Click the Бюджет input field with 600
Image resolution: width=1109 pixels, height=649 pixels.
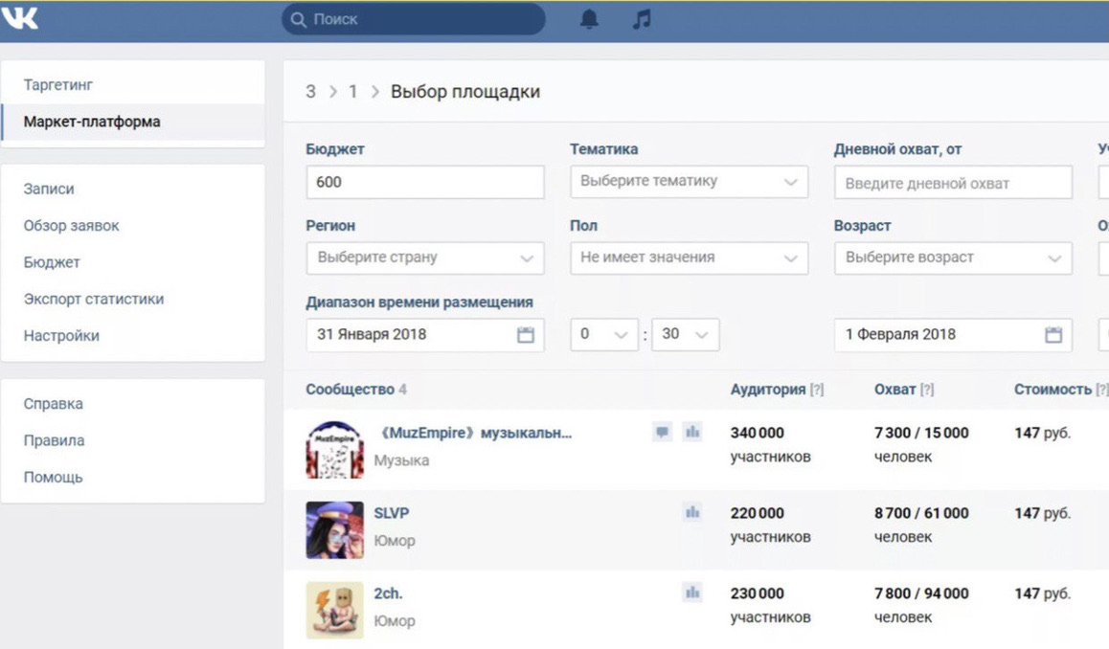click(425, 182)
